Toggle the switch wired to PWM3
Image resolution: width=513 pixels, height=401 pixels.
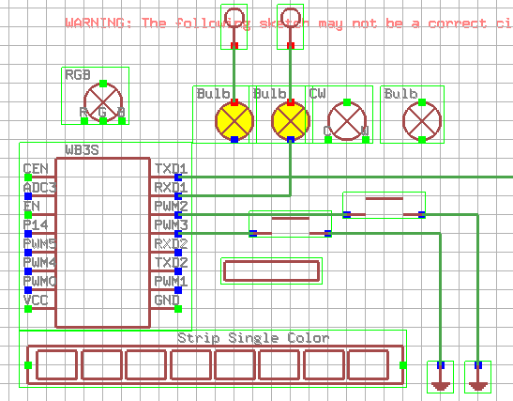pos(290,224)
